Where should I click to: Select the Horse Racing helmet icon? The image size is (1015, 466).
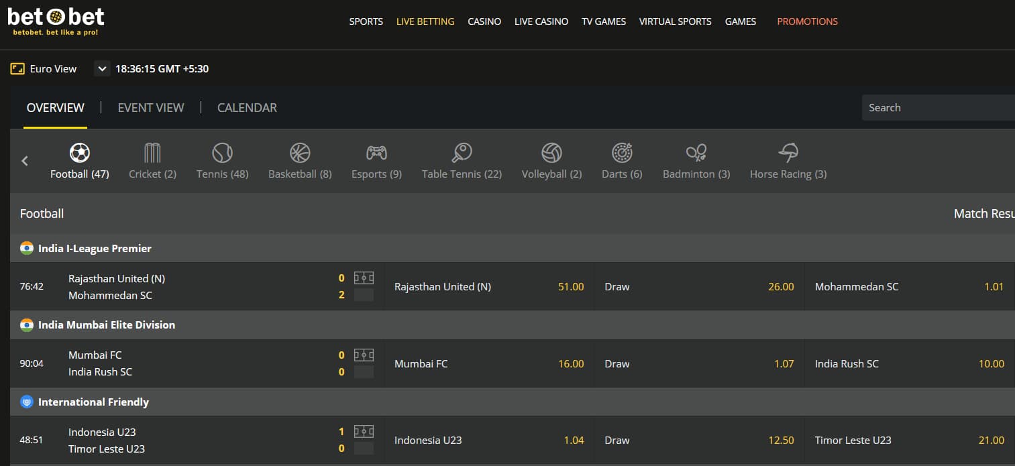coord(788,153)
